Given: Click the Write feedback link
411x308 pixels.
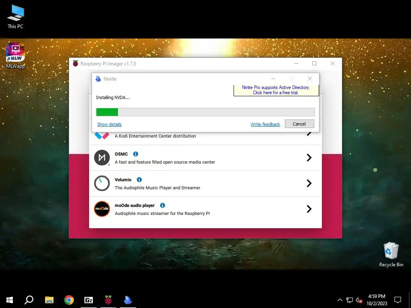Looking at the screenshot, I should pyautogui.click(x=265, y=124).
